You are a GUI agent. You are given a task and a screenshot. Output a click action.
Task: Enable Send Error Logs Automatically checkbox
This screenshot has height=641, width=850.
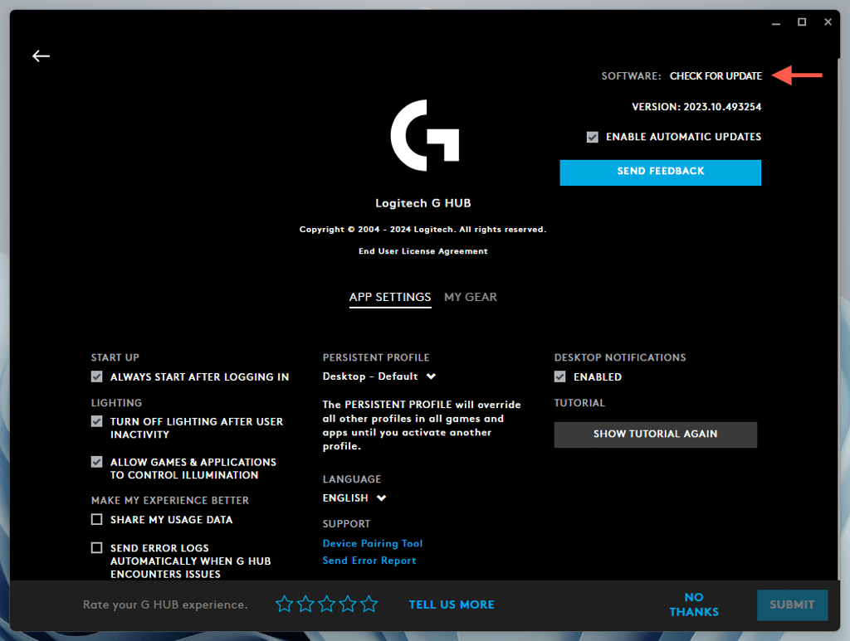tap(96, 548)
